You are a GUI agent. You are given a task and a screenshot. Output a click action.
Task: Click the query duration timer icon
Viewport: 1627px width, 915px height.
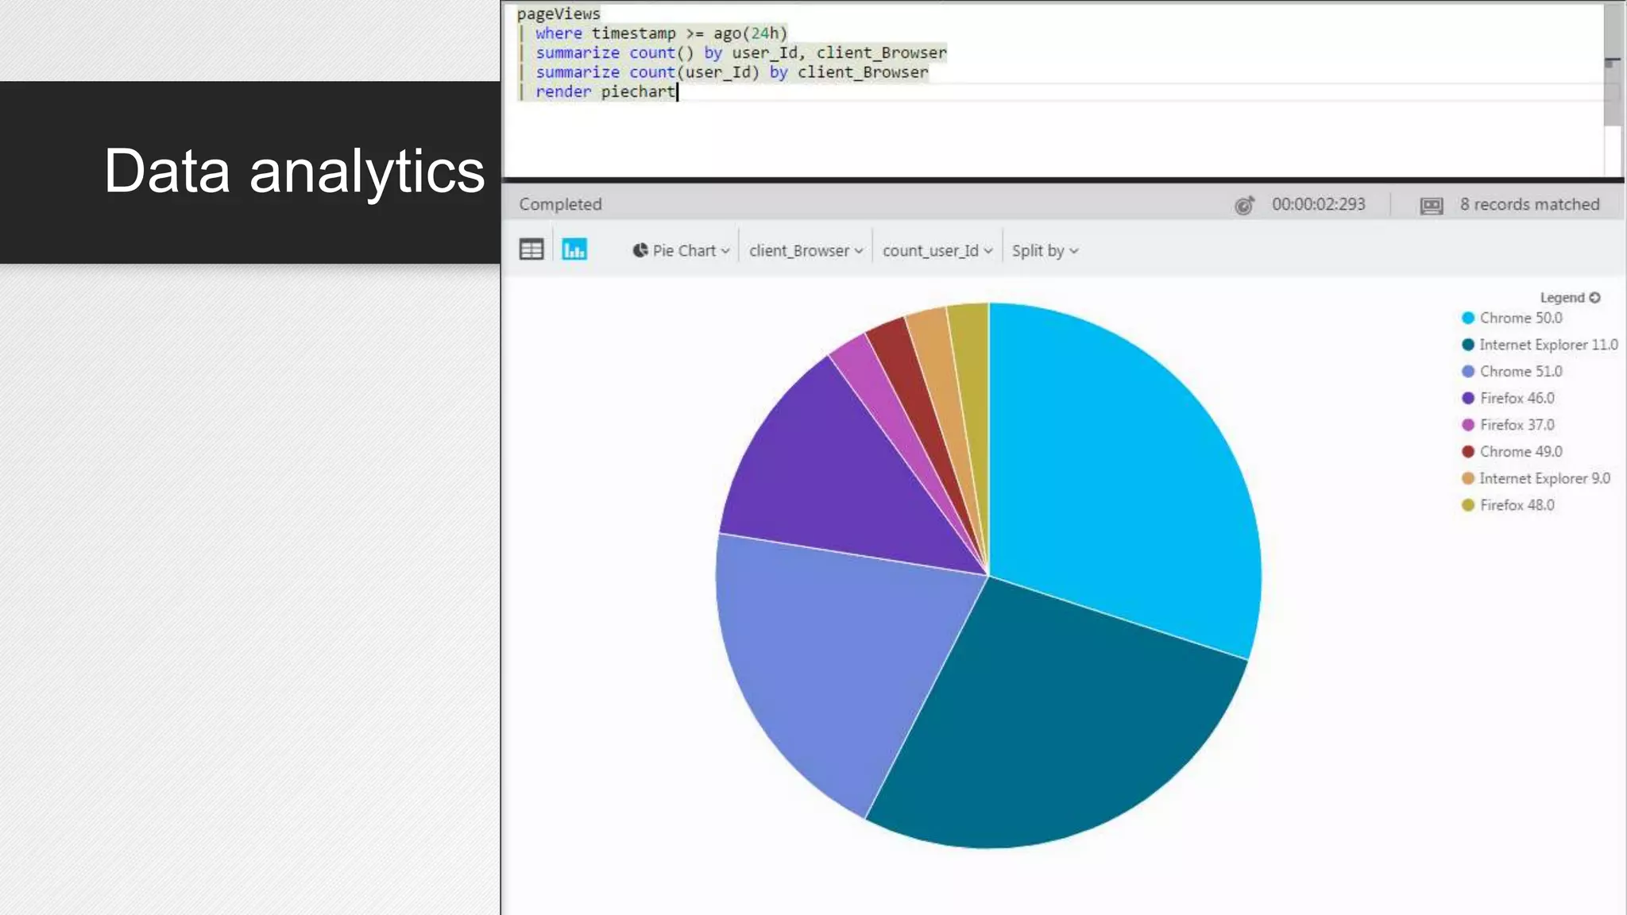pos(1244,205)
